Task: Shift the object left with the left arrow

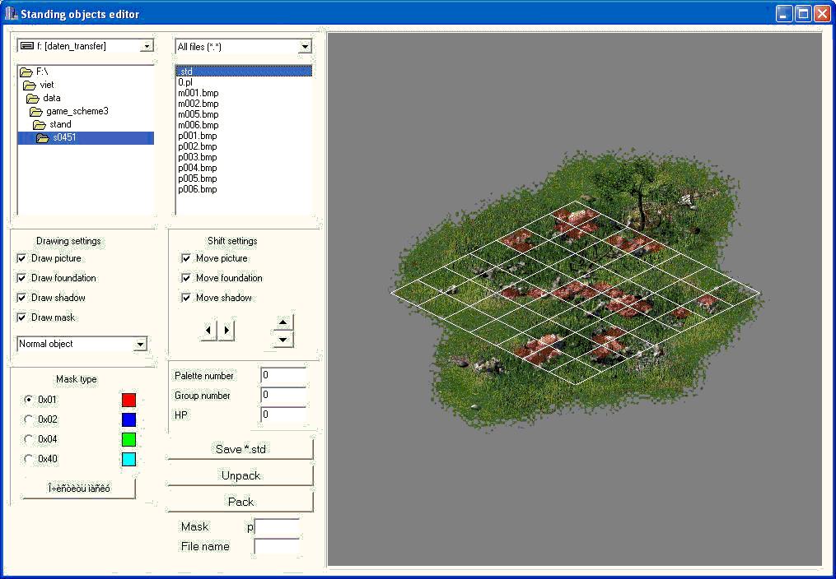Action: click(x=208, y=330)
